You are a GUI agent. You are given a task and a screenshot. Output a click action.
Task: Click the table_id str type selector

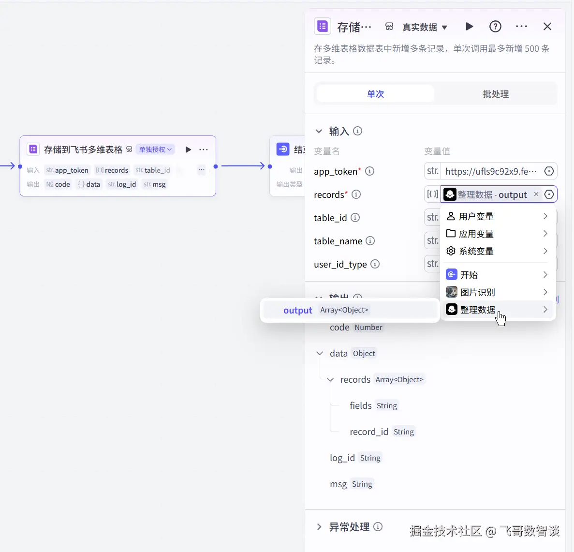(x=433, y=217)
